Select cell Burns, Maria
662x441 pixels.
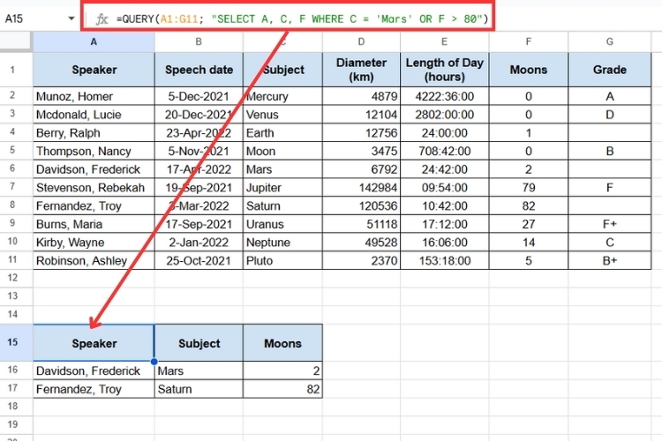coord(94,224)
